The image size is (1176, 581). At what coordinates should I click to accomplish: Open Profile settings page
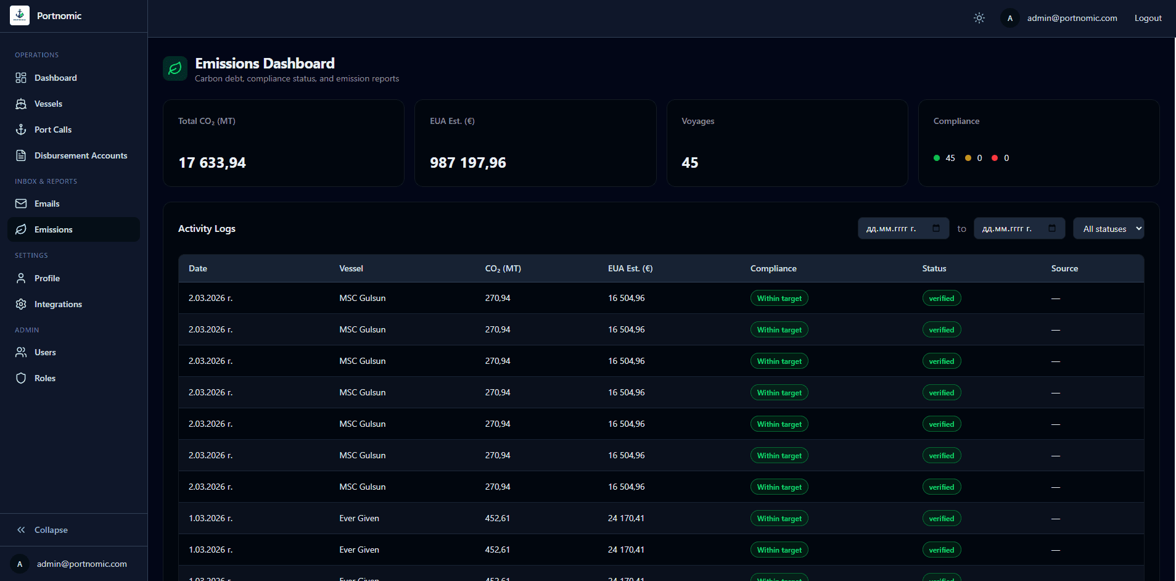point(47,278)
